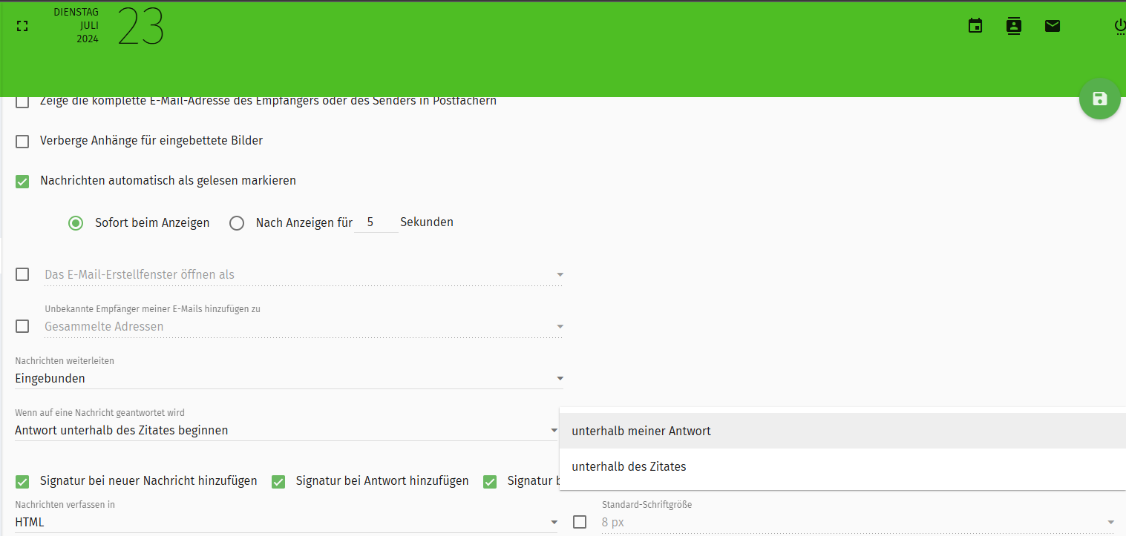Image resolution: width=1126 pixels, height=536 pixels.
Task: Expand the 'Gesammelte Adressen' dropdown
Action: (560, 326)
